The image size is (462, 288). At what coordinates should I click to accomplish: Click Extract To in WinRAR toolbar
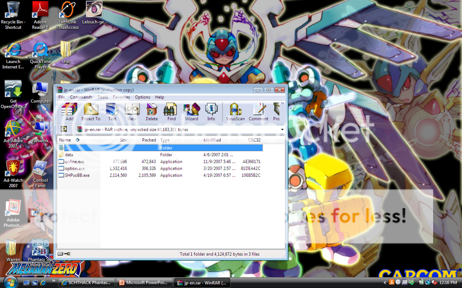click(91, 112)
